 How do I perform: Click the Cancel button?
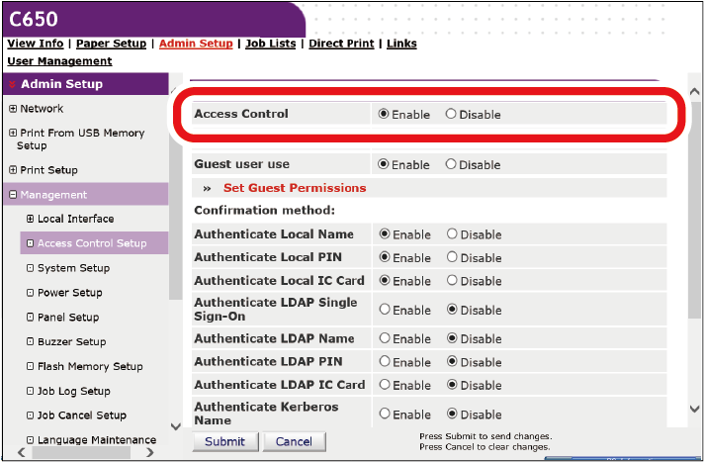point(294,442)
